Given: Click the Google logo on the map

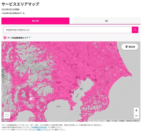Looking at the screenshot, I should point(7,120).
